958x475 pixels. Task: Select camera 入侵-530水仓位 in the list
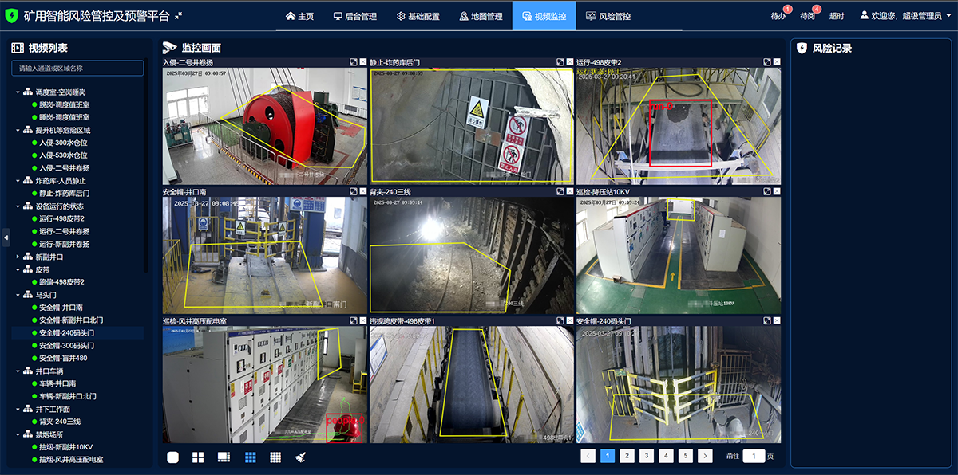(63, 155)
